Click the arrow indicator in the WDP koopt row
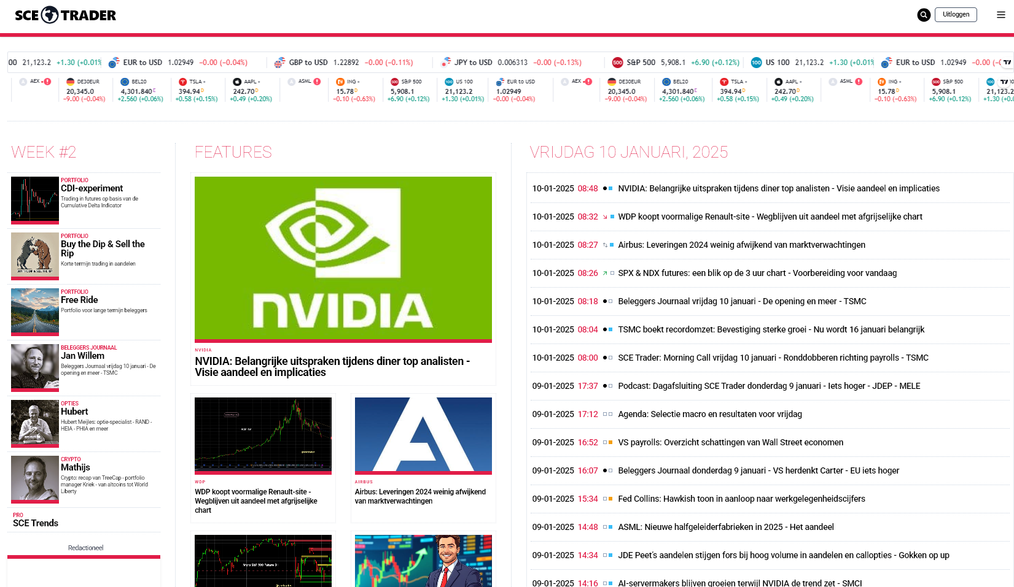This screenshot has height=587, width=1014. pyautogui.click(x=605, y=217)
